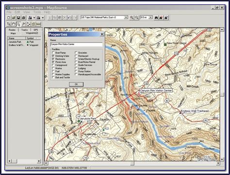This screenshot has width=230, height=175.
Task: Click the waypoint Name text field
Action: tap(76, 44)
